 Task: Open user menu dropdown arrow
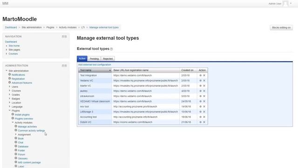coord(291,3)
